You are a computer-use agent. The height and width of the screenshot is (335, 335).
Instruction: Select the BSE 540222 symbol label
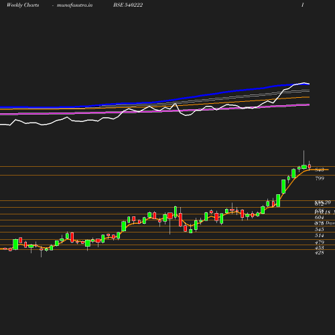[x=128, y=5]
